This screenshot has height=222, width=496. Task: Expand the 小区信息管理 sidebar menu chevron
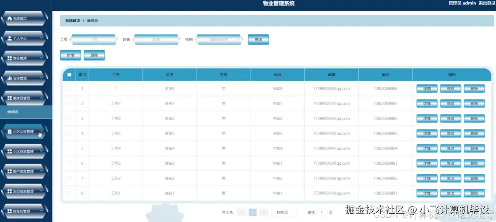pyautogui.click(x=41, y=152)
